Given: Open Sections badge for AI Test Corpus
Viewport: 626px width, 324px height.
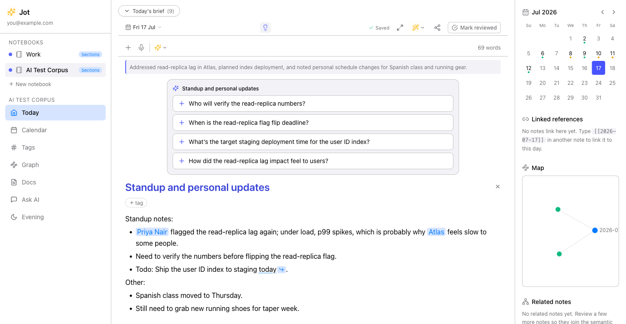Looking at the screenshot, I should 90,70.
